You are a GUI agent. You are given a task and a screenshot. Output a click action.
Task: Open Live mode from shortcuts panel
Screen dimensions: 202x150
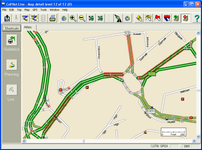12,90
